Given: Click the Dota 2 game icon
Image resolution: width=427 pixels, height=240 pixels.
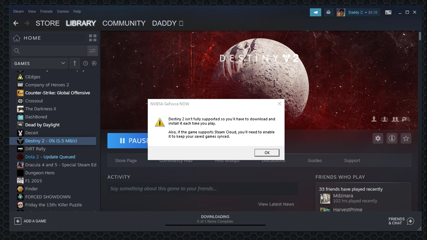Looking at the screenshot, I should [x=20, y=157].
